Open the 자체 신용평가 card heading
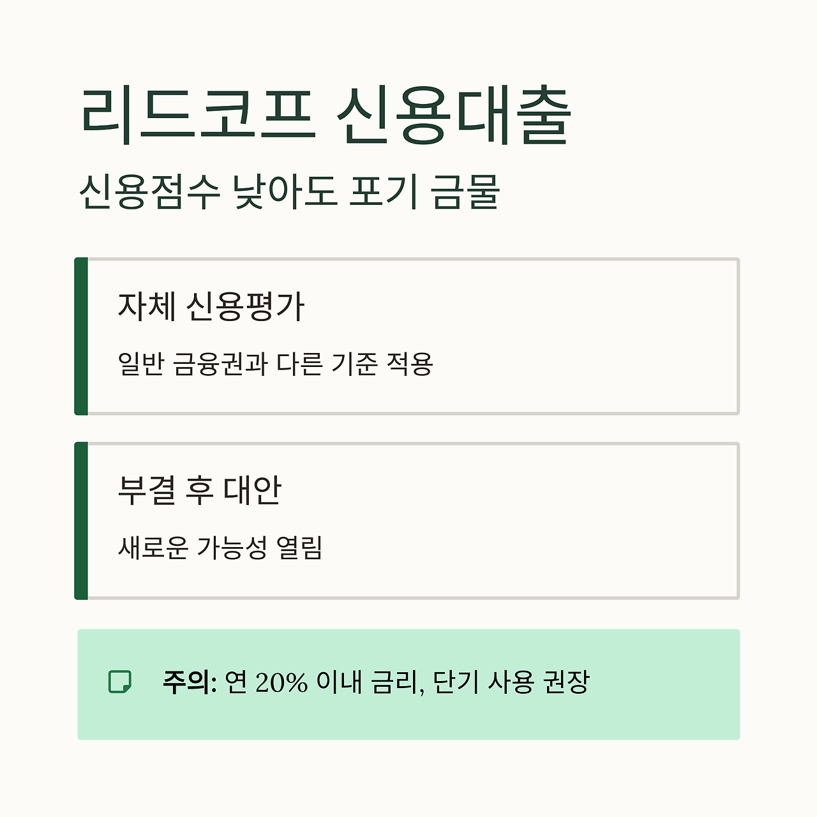The image size is (817, 817). click(x=211, y=306)
